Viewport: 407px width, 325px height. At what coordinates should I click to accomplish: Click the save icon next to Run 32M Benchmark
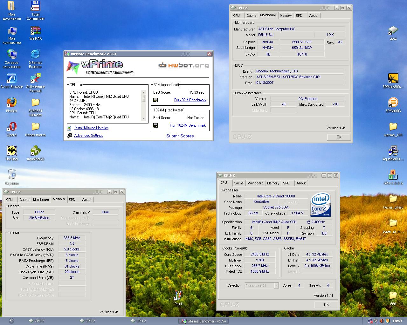(x=155, y=100)
